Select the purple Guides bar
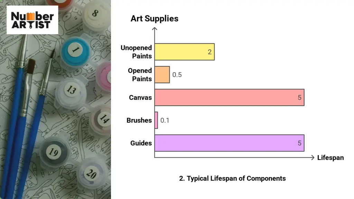This screenshot has height=199, width=354. [x=229, y=143]
